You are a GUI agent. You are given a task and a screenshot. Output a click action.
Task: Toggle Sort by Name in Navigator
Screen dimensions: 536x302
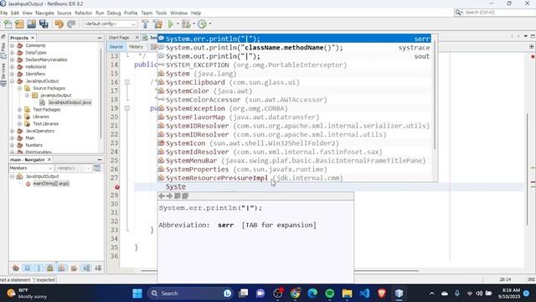click(x=86, y=268)
